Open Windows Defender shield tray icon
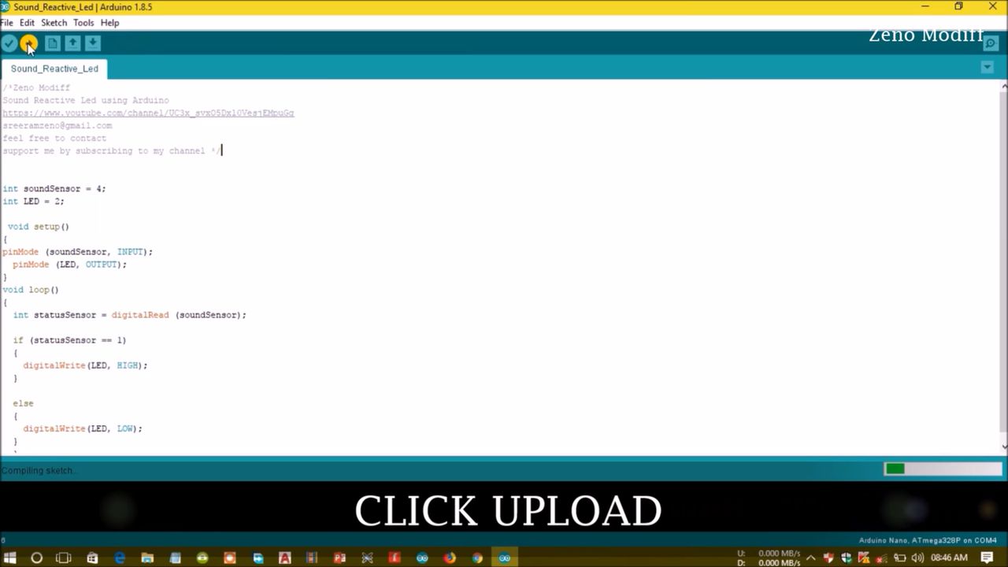Viewport: 1008px width, 567px height. pos(847,558)
